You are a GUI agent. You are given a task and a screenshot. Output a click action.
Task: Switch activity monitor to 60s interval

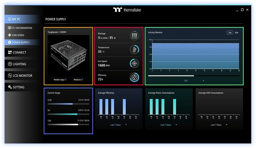[x=236, y=33]
